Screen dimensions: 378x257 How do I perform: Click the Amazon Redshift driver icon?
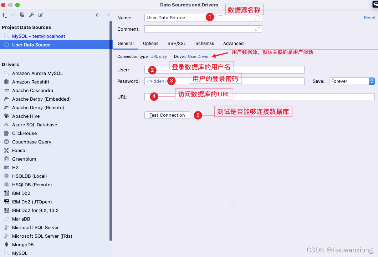[6, 82]
